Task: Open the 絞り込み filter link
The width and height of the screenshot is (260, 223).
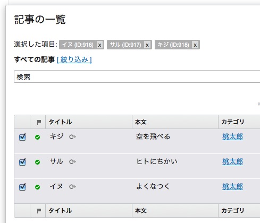Action: pyautogui.click(x=74, y=59)
